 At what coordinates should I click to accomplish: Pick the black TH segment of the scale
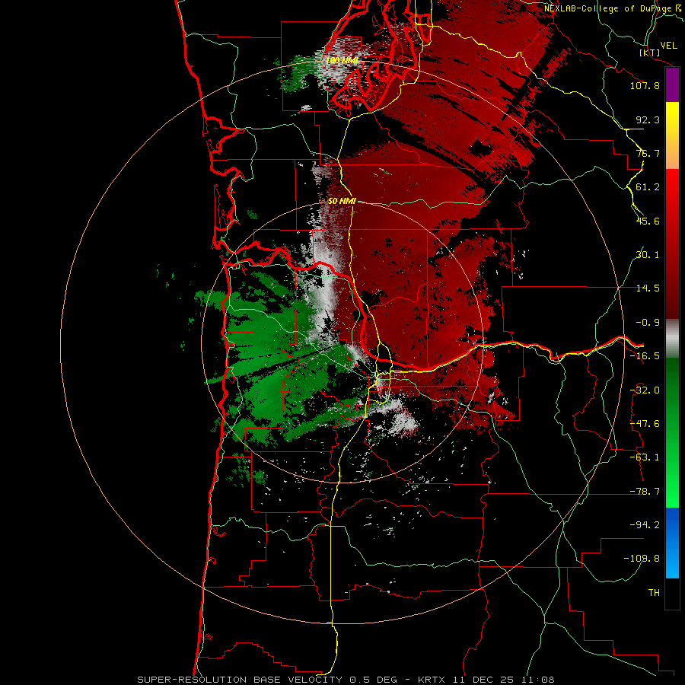tap(672, 594)
